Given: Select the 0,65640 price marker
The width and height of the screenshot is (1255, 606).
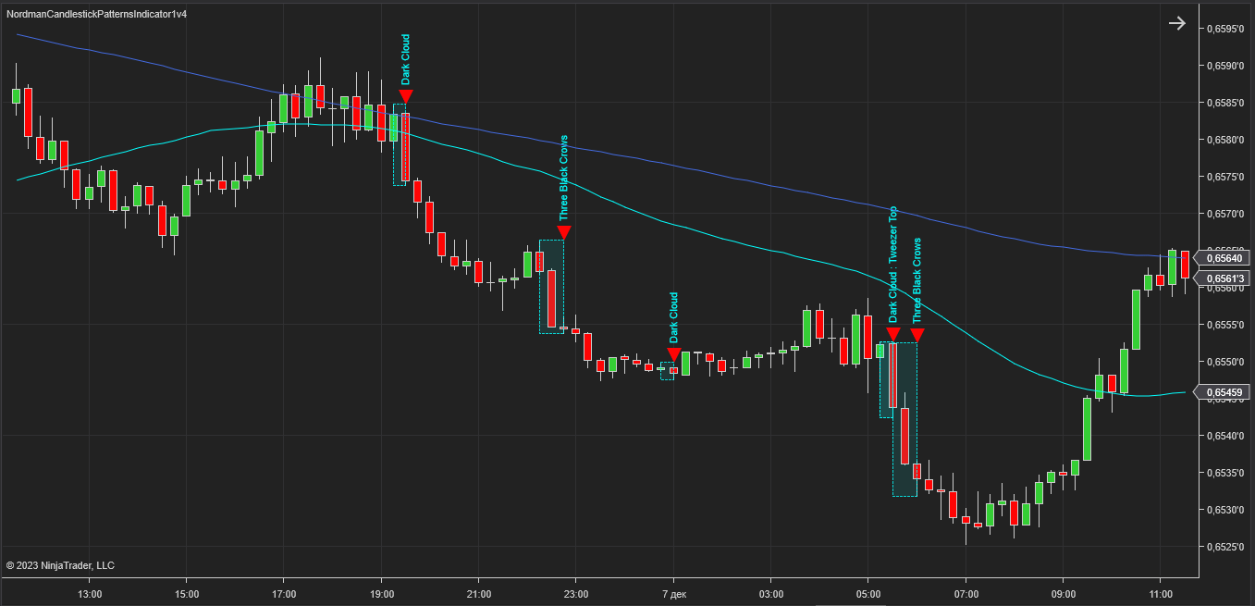Looking at the screenshot, I should (x=1223, y=258).
